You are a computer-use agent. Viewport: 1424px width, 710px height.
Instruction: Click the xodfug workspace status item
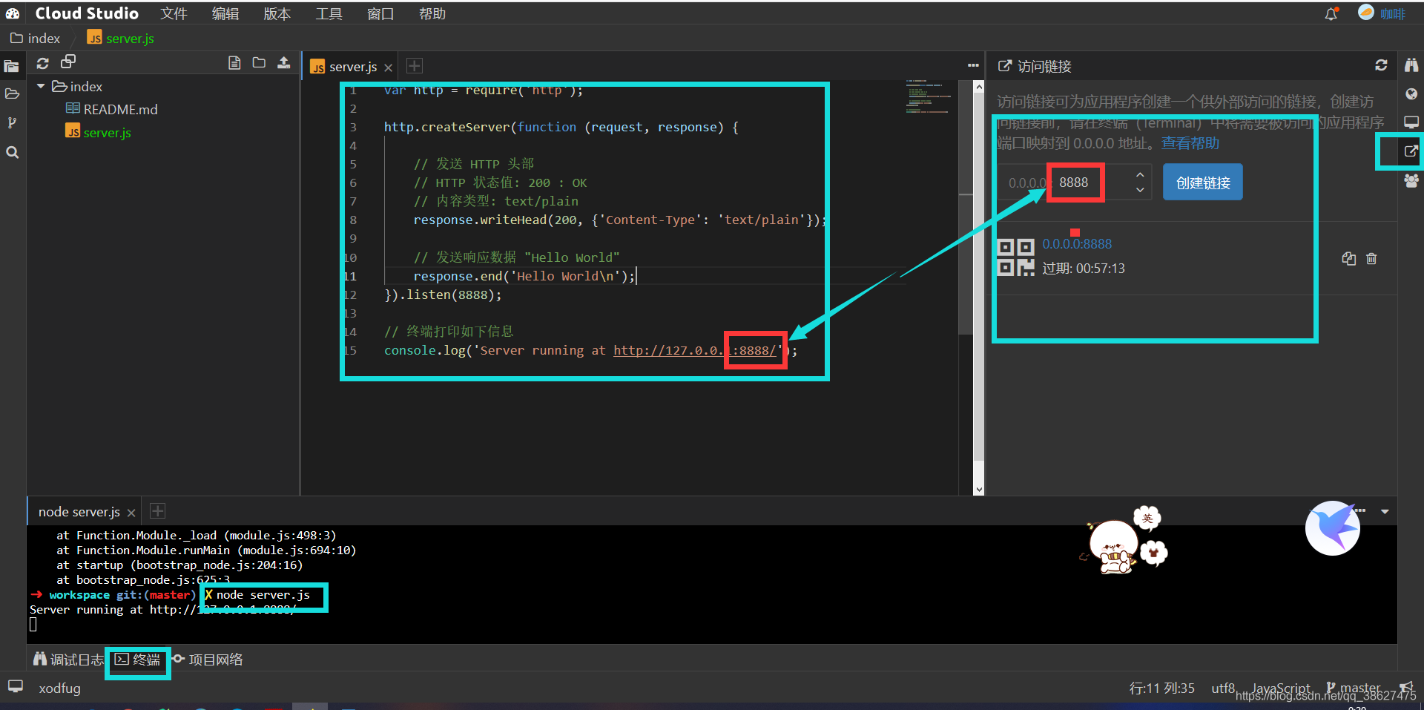(x=59, y=688)
